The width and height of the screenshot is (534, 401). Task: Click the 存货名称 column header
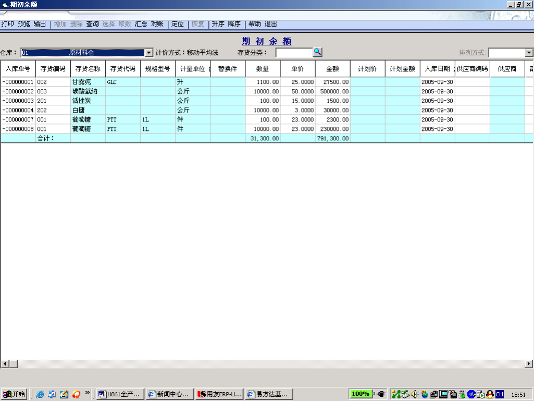click(x=88, y=68)
